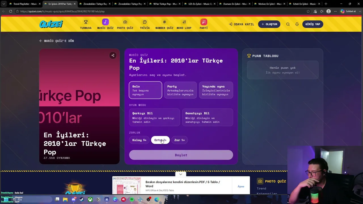The height and width of the screenshot is (204, 363).
Task: Click the Oluştur create button
Action: click(269, 24)
